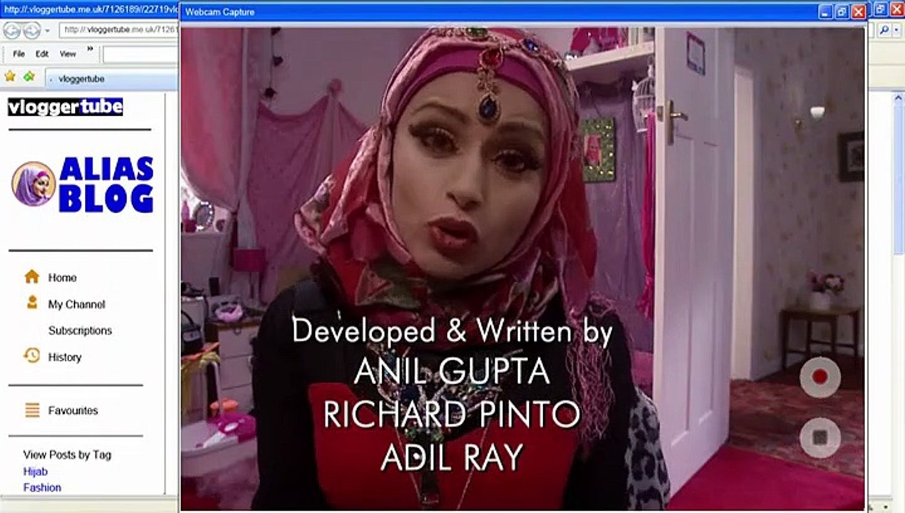Viewport: 905px width, 513px height.
Task: Click the blank toolbar field beside the menu bar
Action: 140,54
